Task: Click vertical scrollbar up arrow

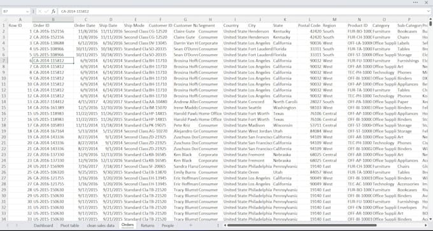Action: tap(430, 19)
